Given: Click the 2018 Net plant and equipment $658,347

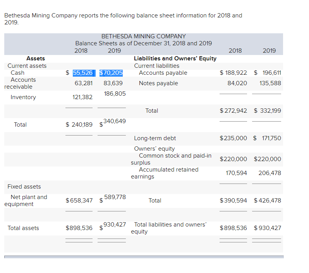Looking at the screenshot, I should pos(79,201).
